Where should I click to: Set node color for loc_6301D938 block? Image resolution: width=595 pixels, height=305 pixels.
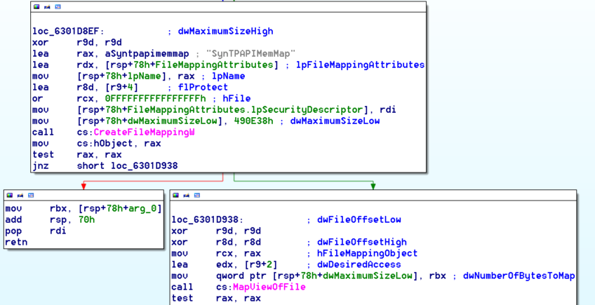click(x=176, y=195)
